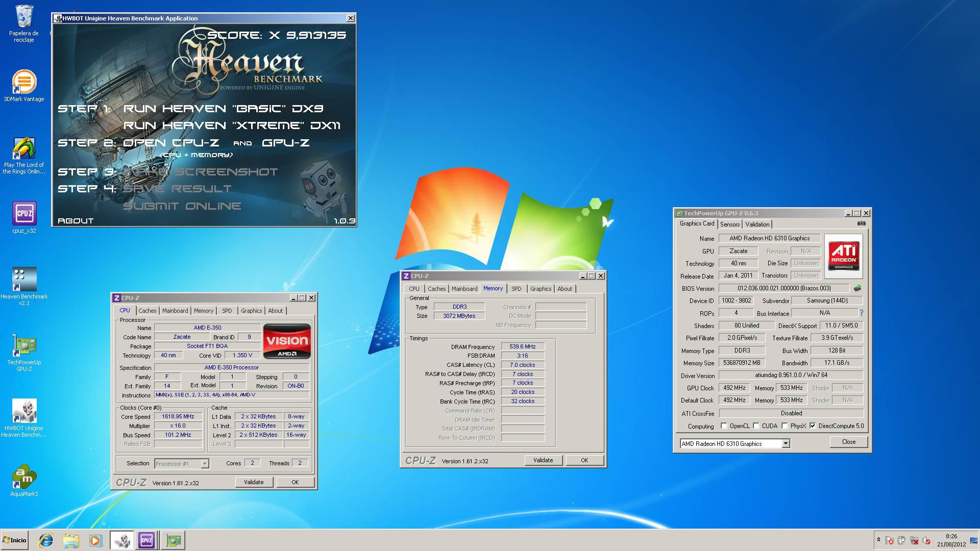
Task: Click the Close button in GPU-Z
Action: tap(849, 442)
